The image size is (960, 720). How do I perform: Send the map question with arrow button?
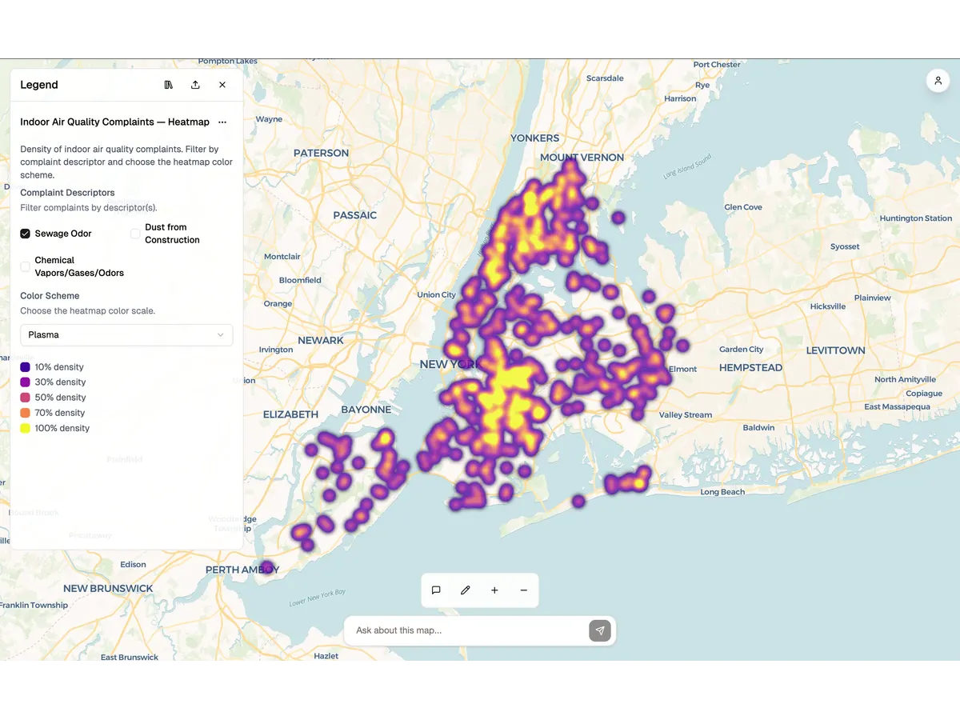point(600,630)
